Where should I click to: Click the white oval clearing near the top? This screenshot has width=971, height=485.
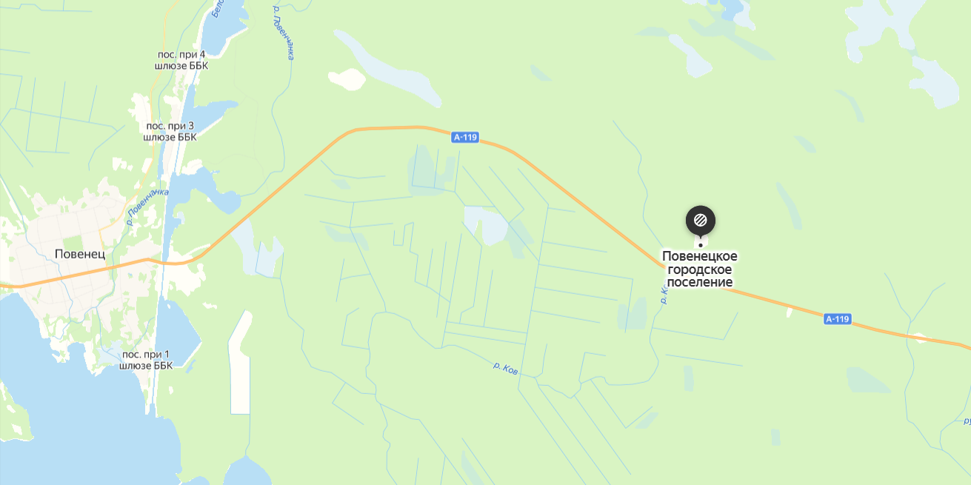pyautogui.click(x=347, y=78)
